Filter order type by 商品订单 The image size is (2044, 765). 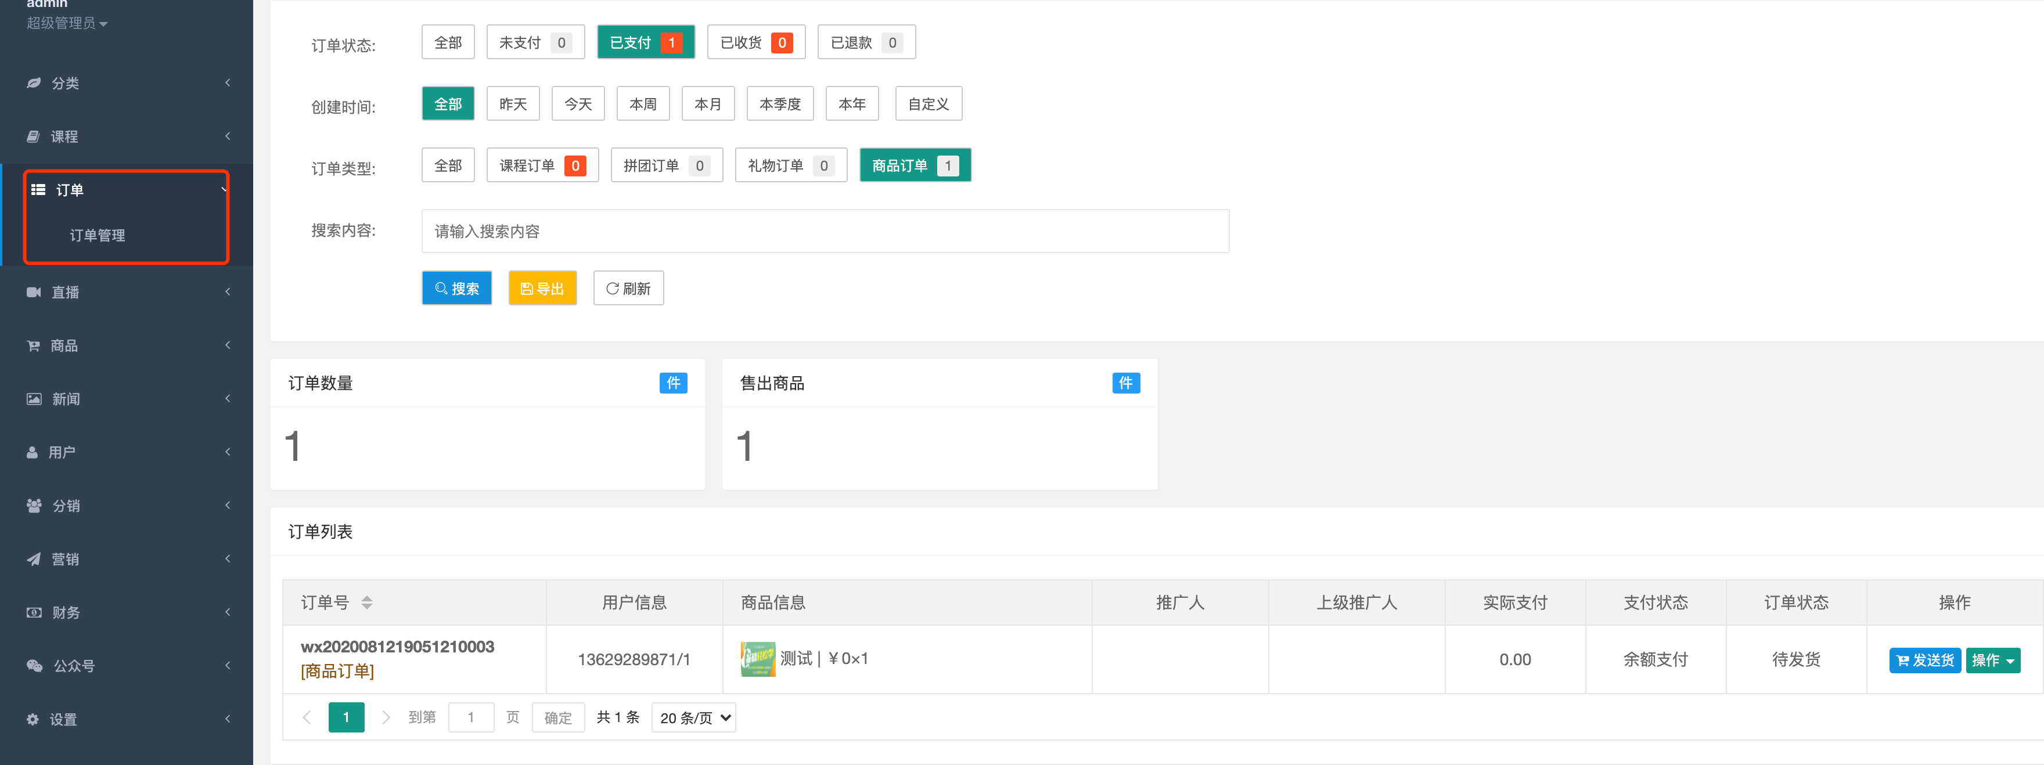click(x=916, y=165)
